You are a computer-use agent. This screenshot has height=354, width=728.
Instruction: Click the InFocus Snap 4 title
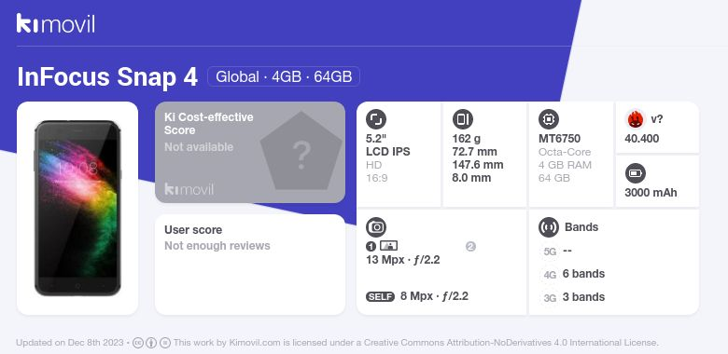click(x=107, y=77)
